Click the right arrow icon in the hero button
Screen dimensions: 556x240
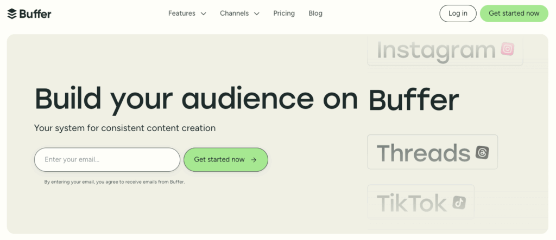pos(254,160)
